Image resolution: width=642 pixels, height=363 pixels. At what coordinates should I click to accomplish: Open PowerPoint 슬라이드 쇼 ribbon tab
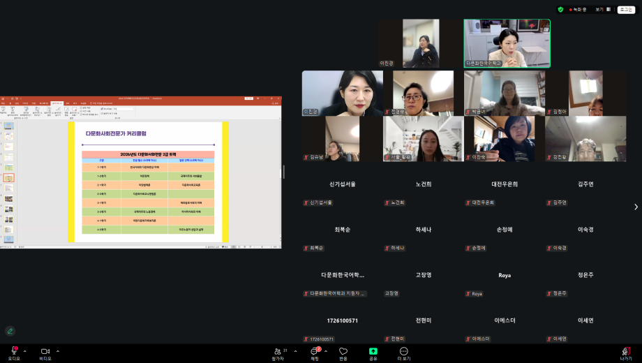(x=57, y=103)
